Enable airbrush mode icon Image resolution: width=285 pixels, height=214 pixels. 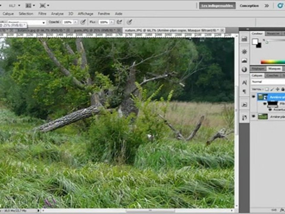119,22
